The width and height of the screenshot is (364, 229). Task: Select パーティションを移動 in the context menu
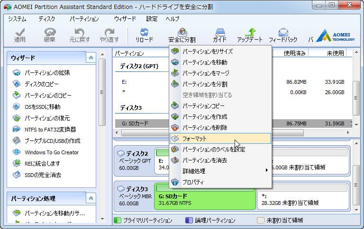tap(220, 62)
